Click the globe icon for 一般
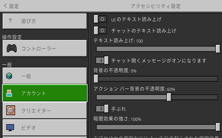 tap(9, 76)
